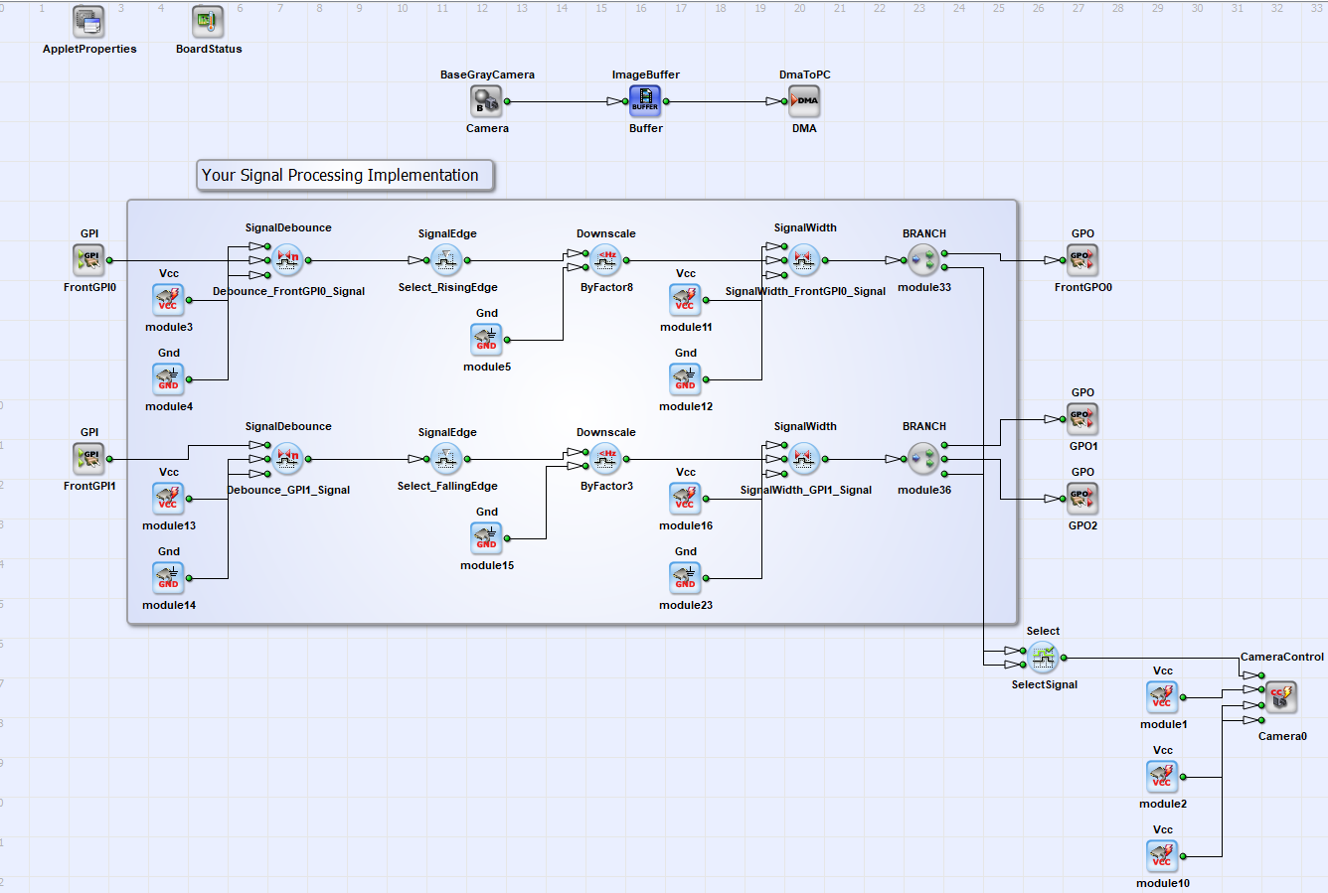
Task: Select the Gnd module14 node
Action: click(169, 578)
